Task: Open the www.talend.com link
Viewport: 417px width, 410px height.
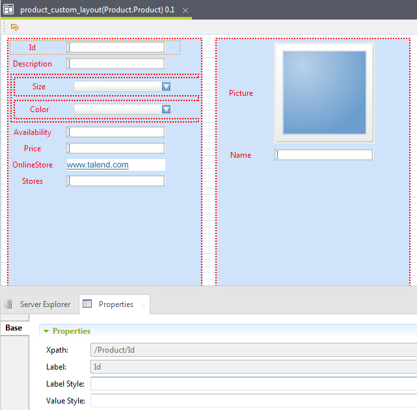Action: 98,166
